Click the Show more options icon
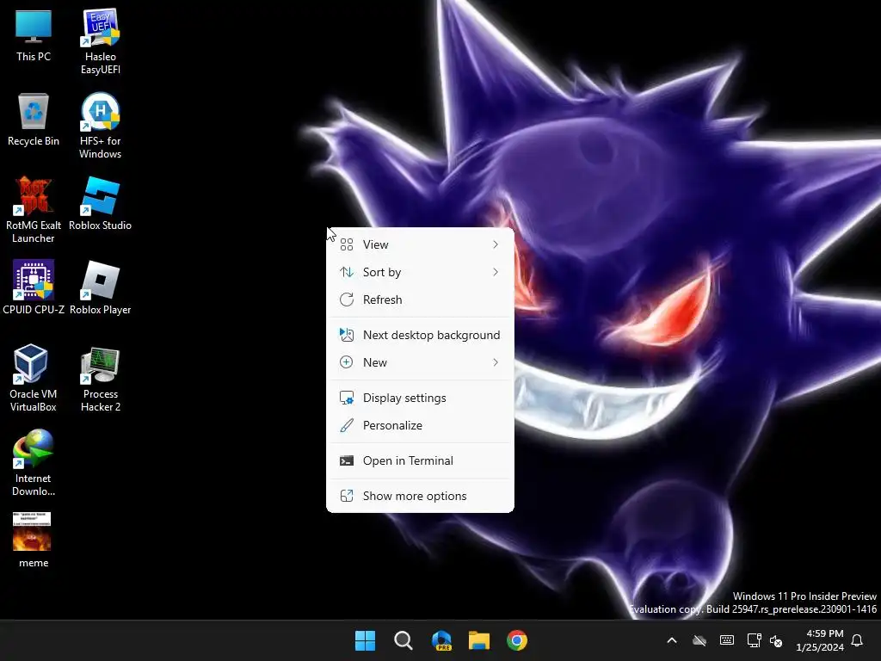 pyautogui.click(x=347, y=496)
